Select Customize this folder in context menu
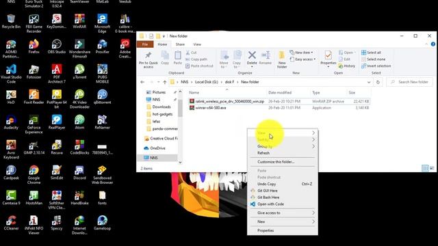 (283, 162)
